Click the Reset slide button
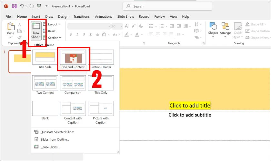The width and height of the screenshot is (271, 161). coord(49,31)
